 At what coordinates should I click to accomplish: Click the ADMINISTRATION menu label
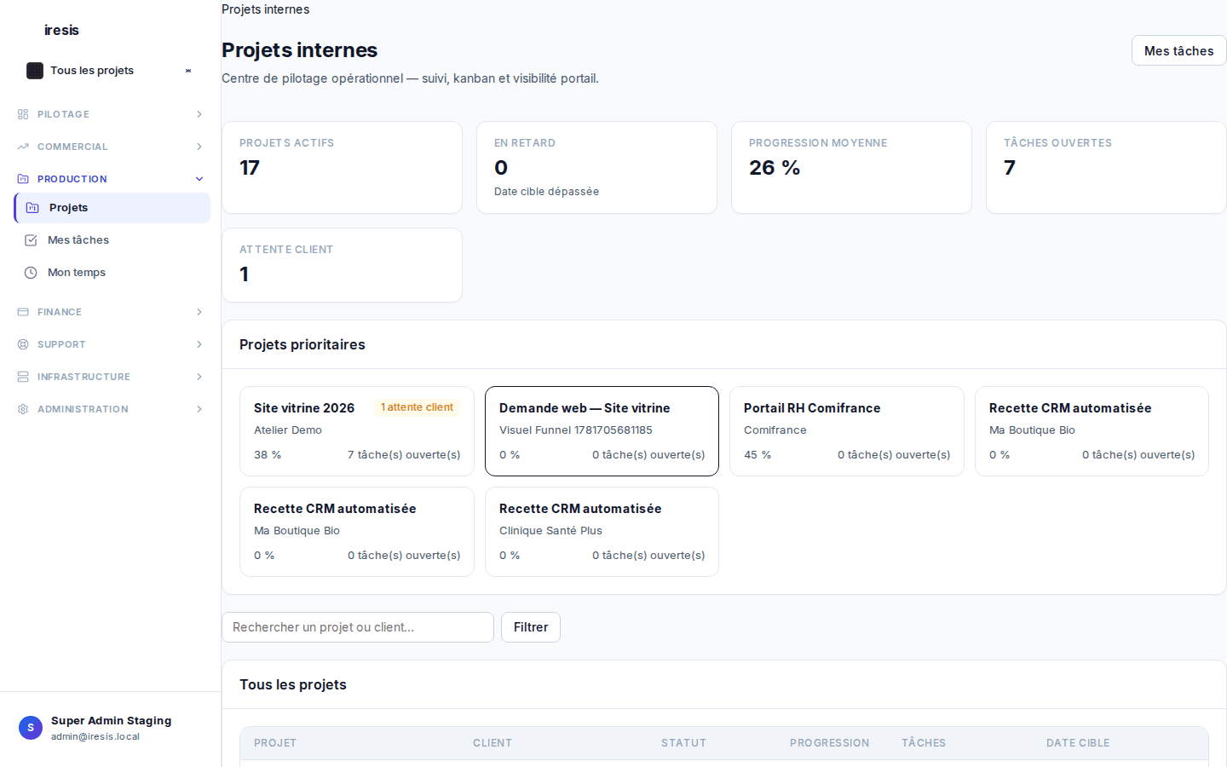tap(83, 409)
